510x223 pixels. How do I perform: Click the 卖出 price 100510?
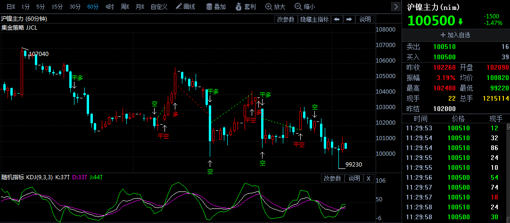point(444,47)
